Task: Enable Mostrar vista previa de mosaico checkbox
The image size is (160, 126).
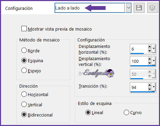Action: tap(24, 29)
